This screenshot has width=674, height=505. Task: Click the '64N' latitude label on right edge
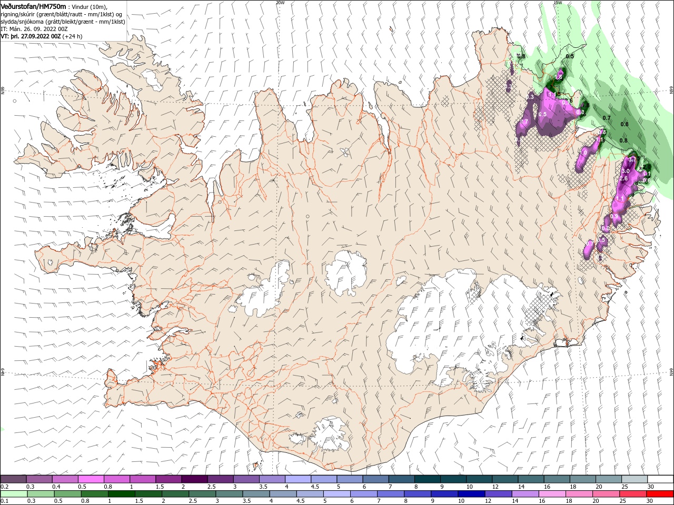[x=671, y=372]
